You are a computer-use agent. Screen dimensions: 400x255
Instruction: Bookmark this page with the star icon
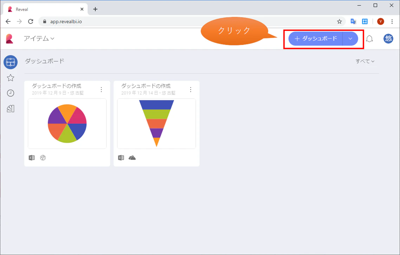(x=339, y=21)
